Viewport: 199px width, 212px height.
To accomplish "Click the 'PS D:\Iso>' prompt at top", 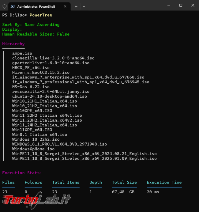I will 15,15.
